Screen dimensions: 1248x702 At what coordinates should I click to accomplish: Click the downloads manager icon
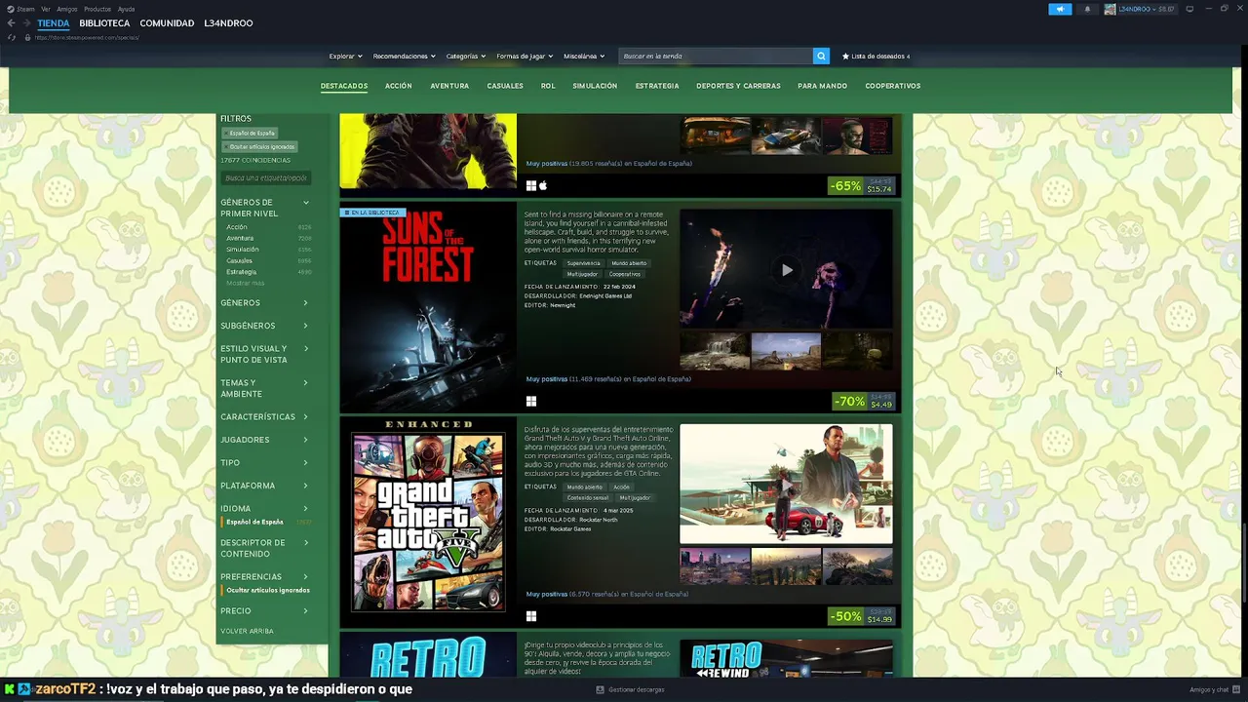click(x=601, y=689)
